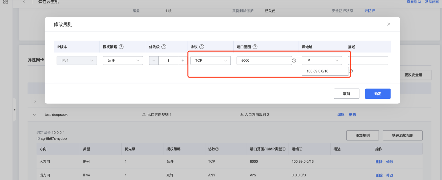Click the 协议 column help icon in table

(x=217, y=149)
